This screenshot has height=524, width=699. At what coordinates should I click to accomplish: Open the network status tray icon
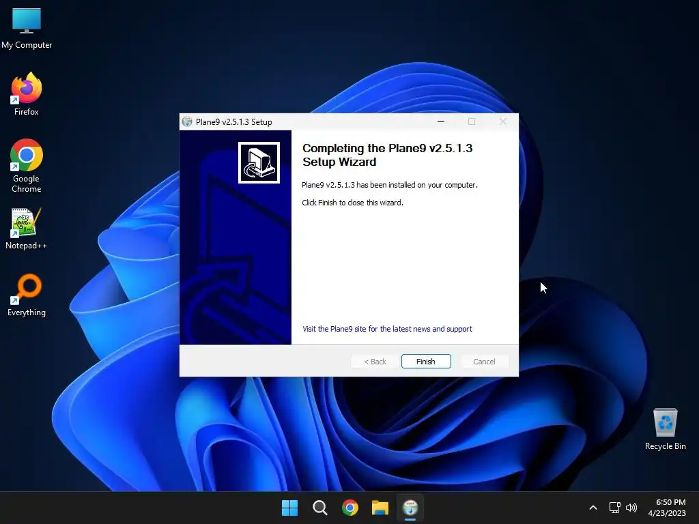615,508
